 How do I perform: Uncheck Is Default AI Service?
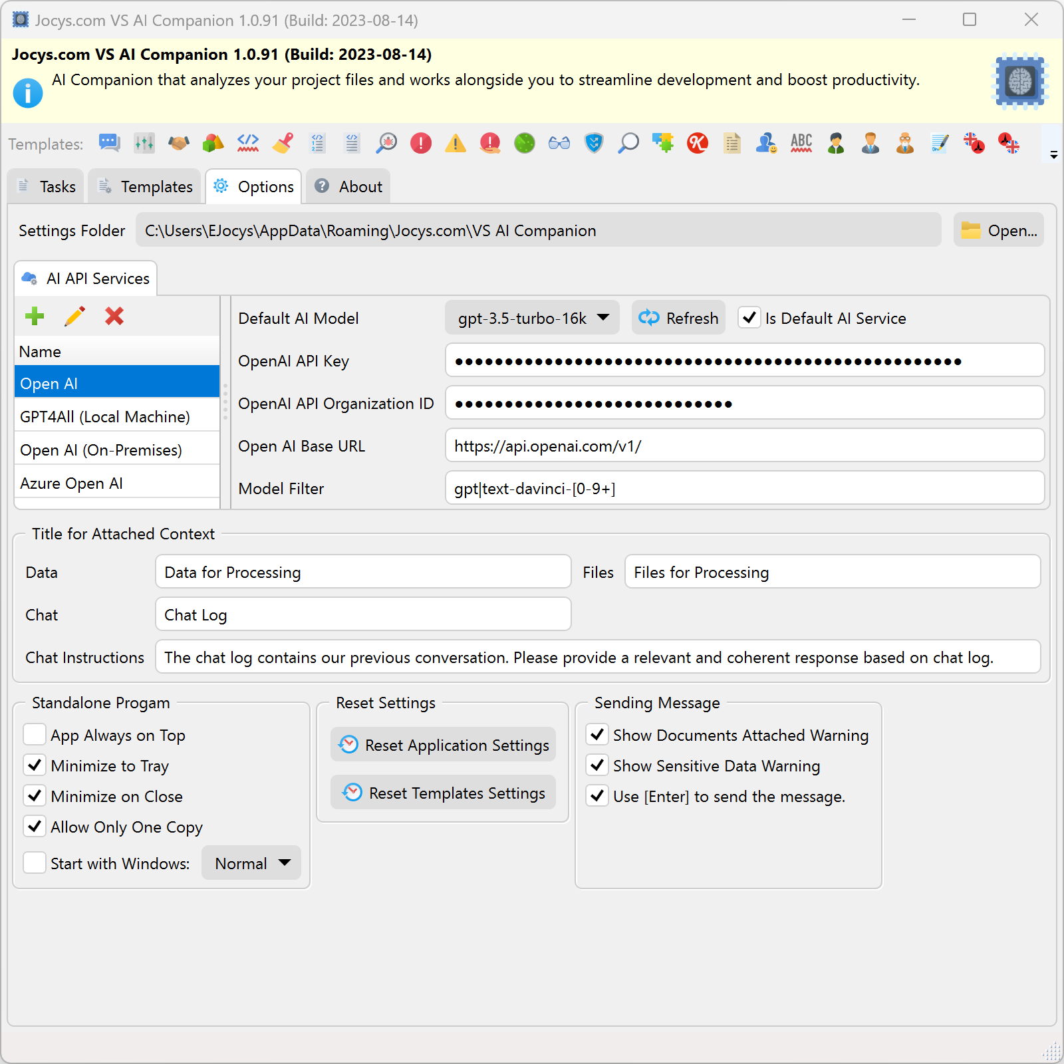(749, 318)
